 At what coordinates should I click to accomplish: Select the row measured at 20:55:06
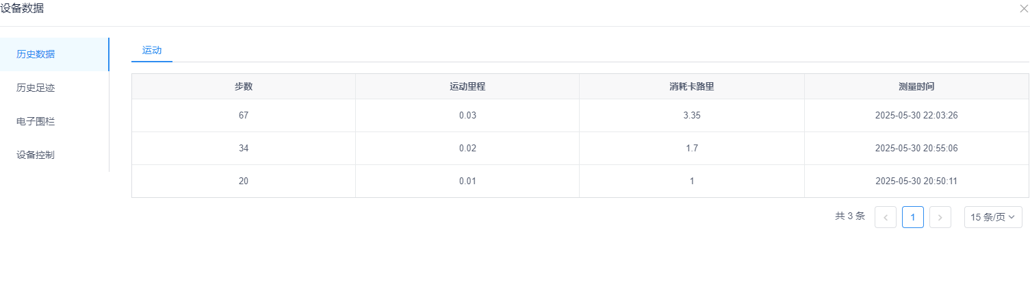[580, 149]
